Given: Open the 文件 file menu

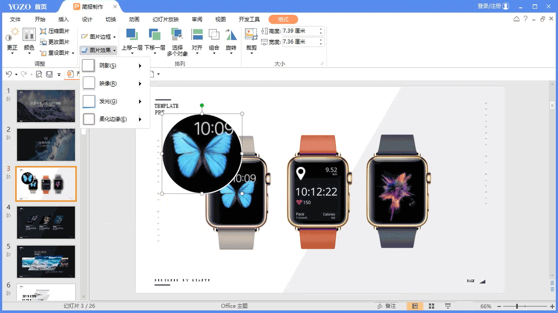Looking at the screenshot, I should 16,19.
